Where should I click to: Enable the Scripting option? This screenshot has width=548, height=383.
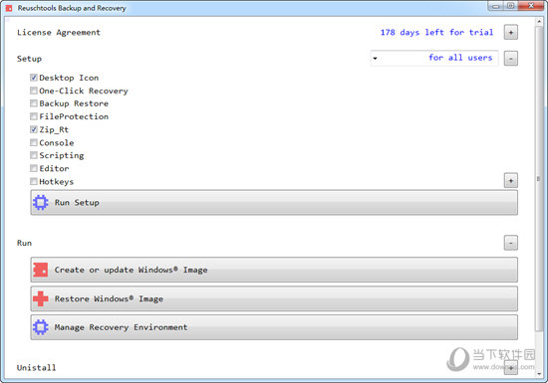pos(34,155)
